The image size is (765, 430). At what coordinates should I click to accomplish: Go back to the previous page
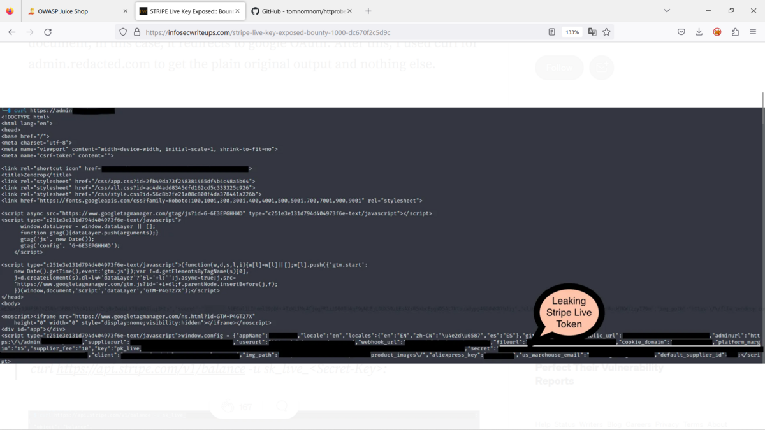[11, 32]
